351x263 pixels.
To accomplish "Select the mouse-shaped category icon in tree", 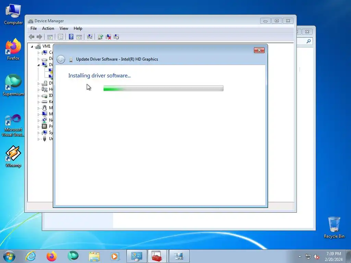I will tap(45, 108).
